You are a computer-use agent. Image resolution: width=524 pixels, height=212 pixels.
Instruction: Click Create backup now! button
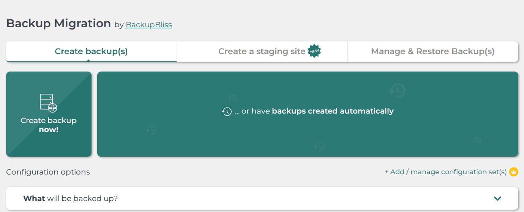(x=49, y=114)
